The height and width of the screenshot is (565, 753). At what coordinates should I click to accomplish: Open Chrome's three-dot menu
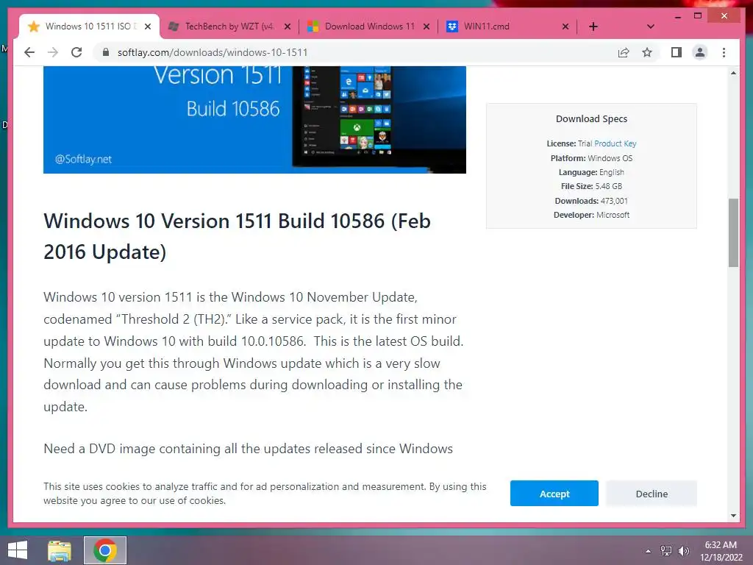coord(724,52)
